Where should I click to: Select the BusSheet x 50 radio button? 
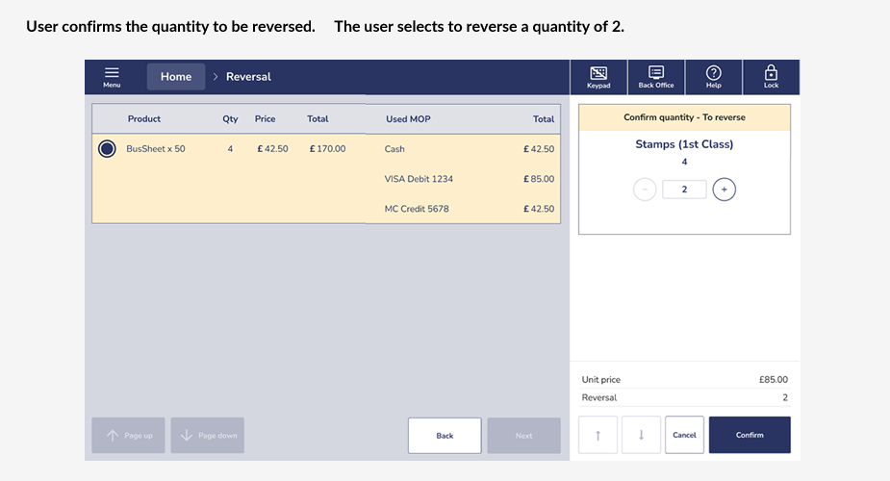click(107, 148)
